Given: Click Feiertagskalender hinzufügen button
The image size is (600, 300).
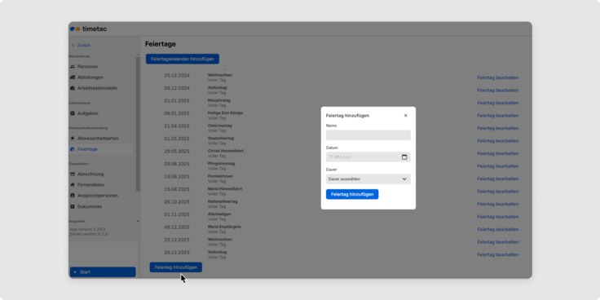Looking at the screenshot, I should point(183,59).
